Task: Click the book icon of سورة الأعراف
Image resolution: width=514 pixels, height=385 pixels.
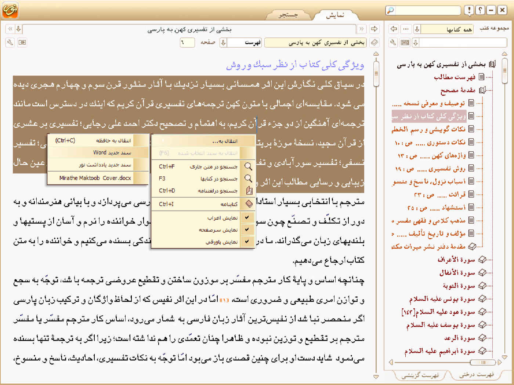Action: click(482, 260)
